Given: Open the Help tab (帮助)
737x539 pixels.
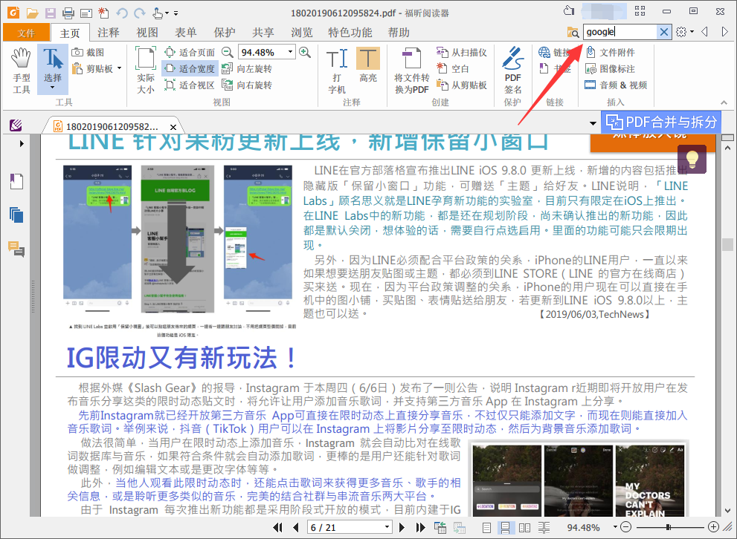Looking at the screenshot, I should (399, 33).
